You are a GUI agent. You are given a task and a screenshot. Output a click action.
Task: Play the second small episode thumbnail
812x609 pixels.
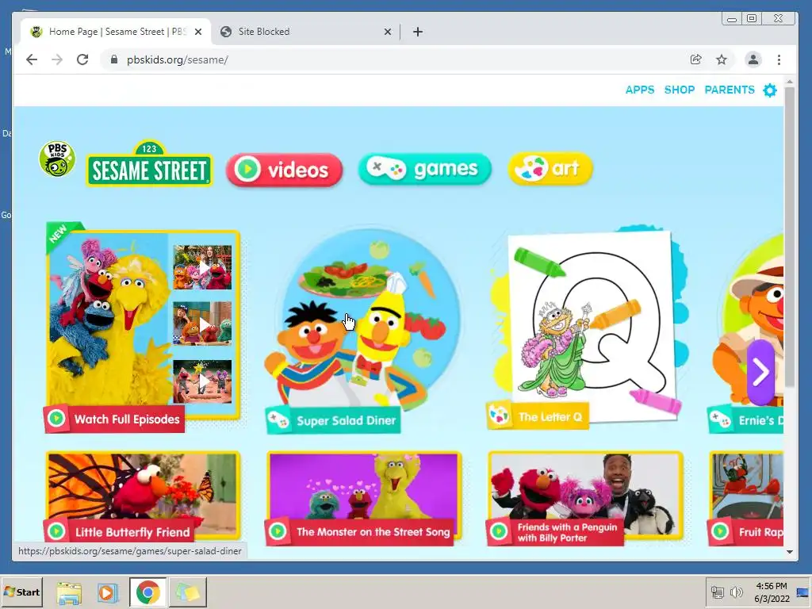(x=202, y=324)
